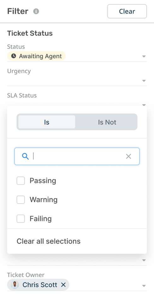154x296 pixels.
Task: Open the dropdown arrow below the SLA popup
Action: coord(144,260)
